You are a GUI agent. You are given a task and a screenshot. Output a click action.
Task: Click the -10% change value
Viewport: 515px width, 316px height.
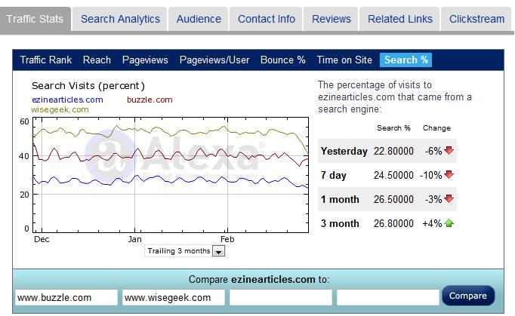pos(431,175)
